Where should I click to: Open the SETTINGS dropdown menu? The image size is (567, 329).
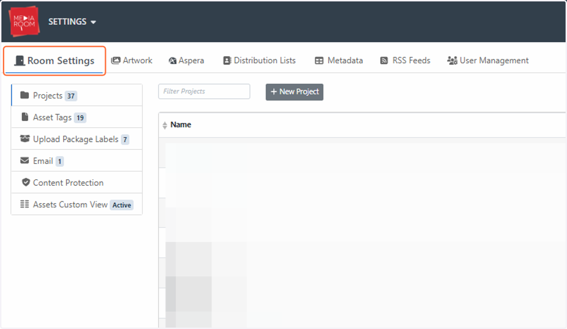click(72, 22)
